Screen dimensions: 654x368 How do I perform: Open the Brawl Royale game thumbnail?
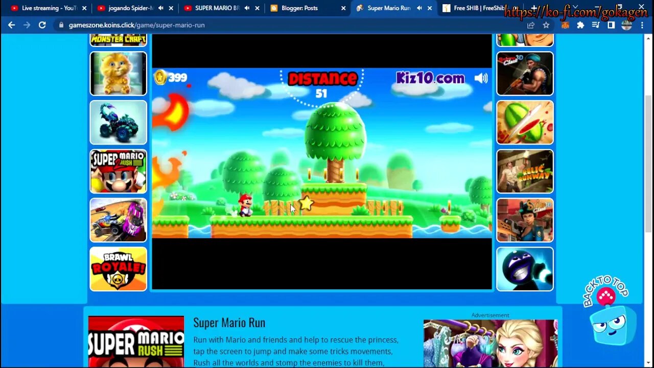pos(119,269)
